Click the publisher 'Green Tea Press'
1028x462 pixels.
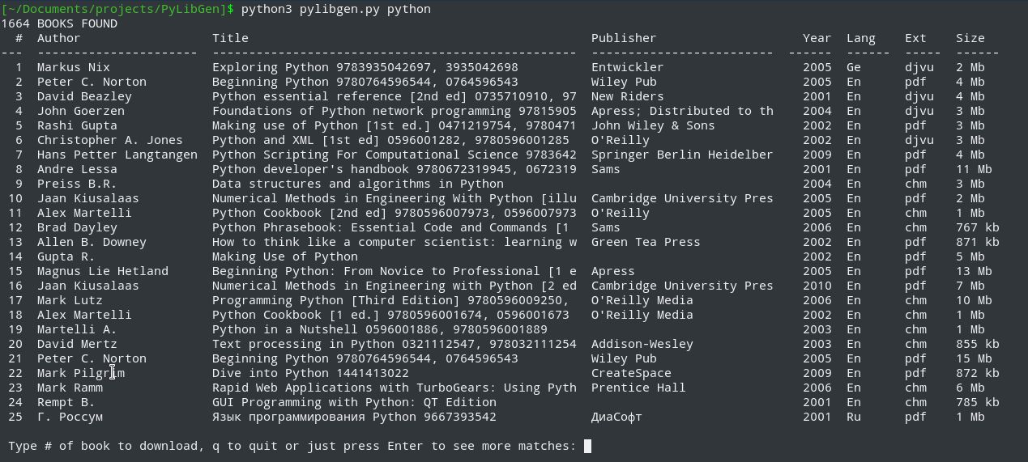(646, 242)
